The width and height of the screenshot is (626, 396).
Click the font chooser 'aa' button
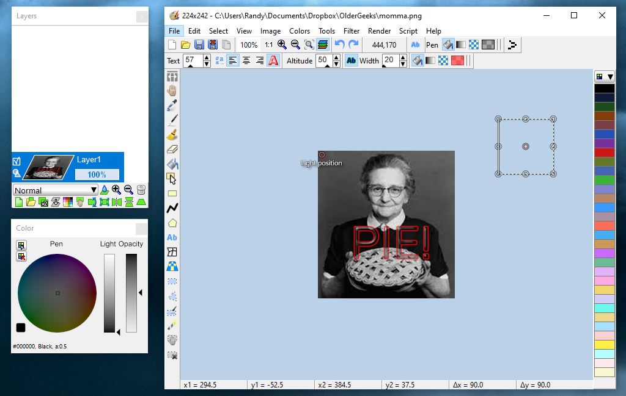219,60
